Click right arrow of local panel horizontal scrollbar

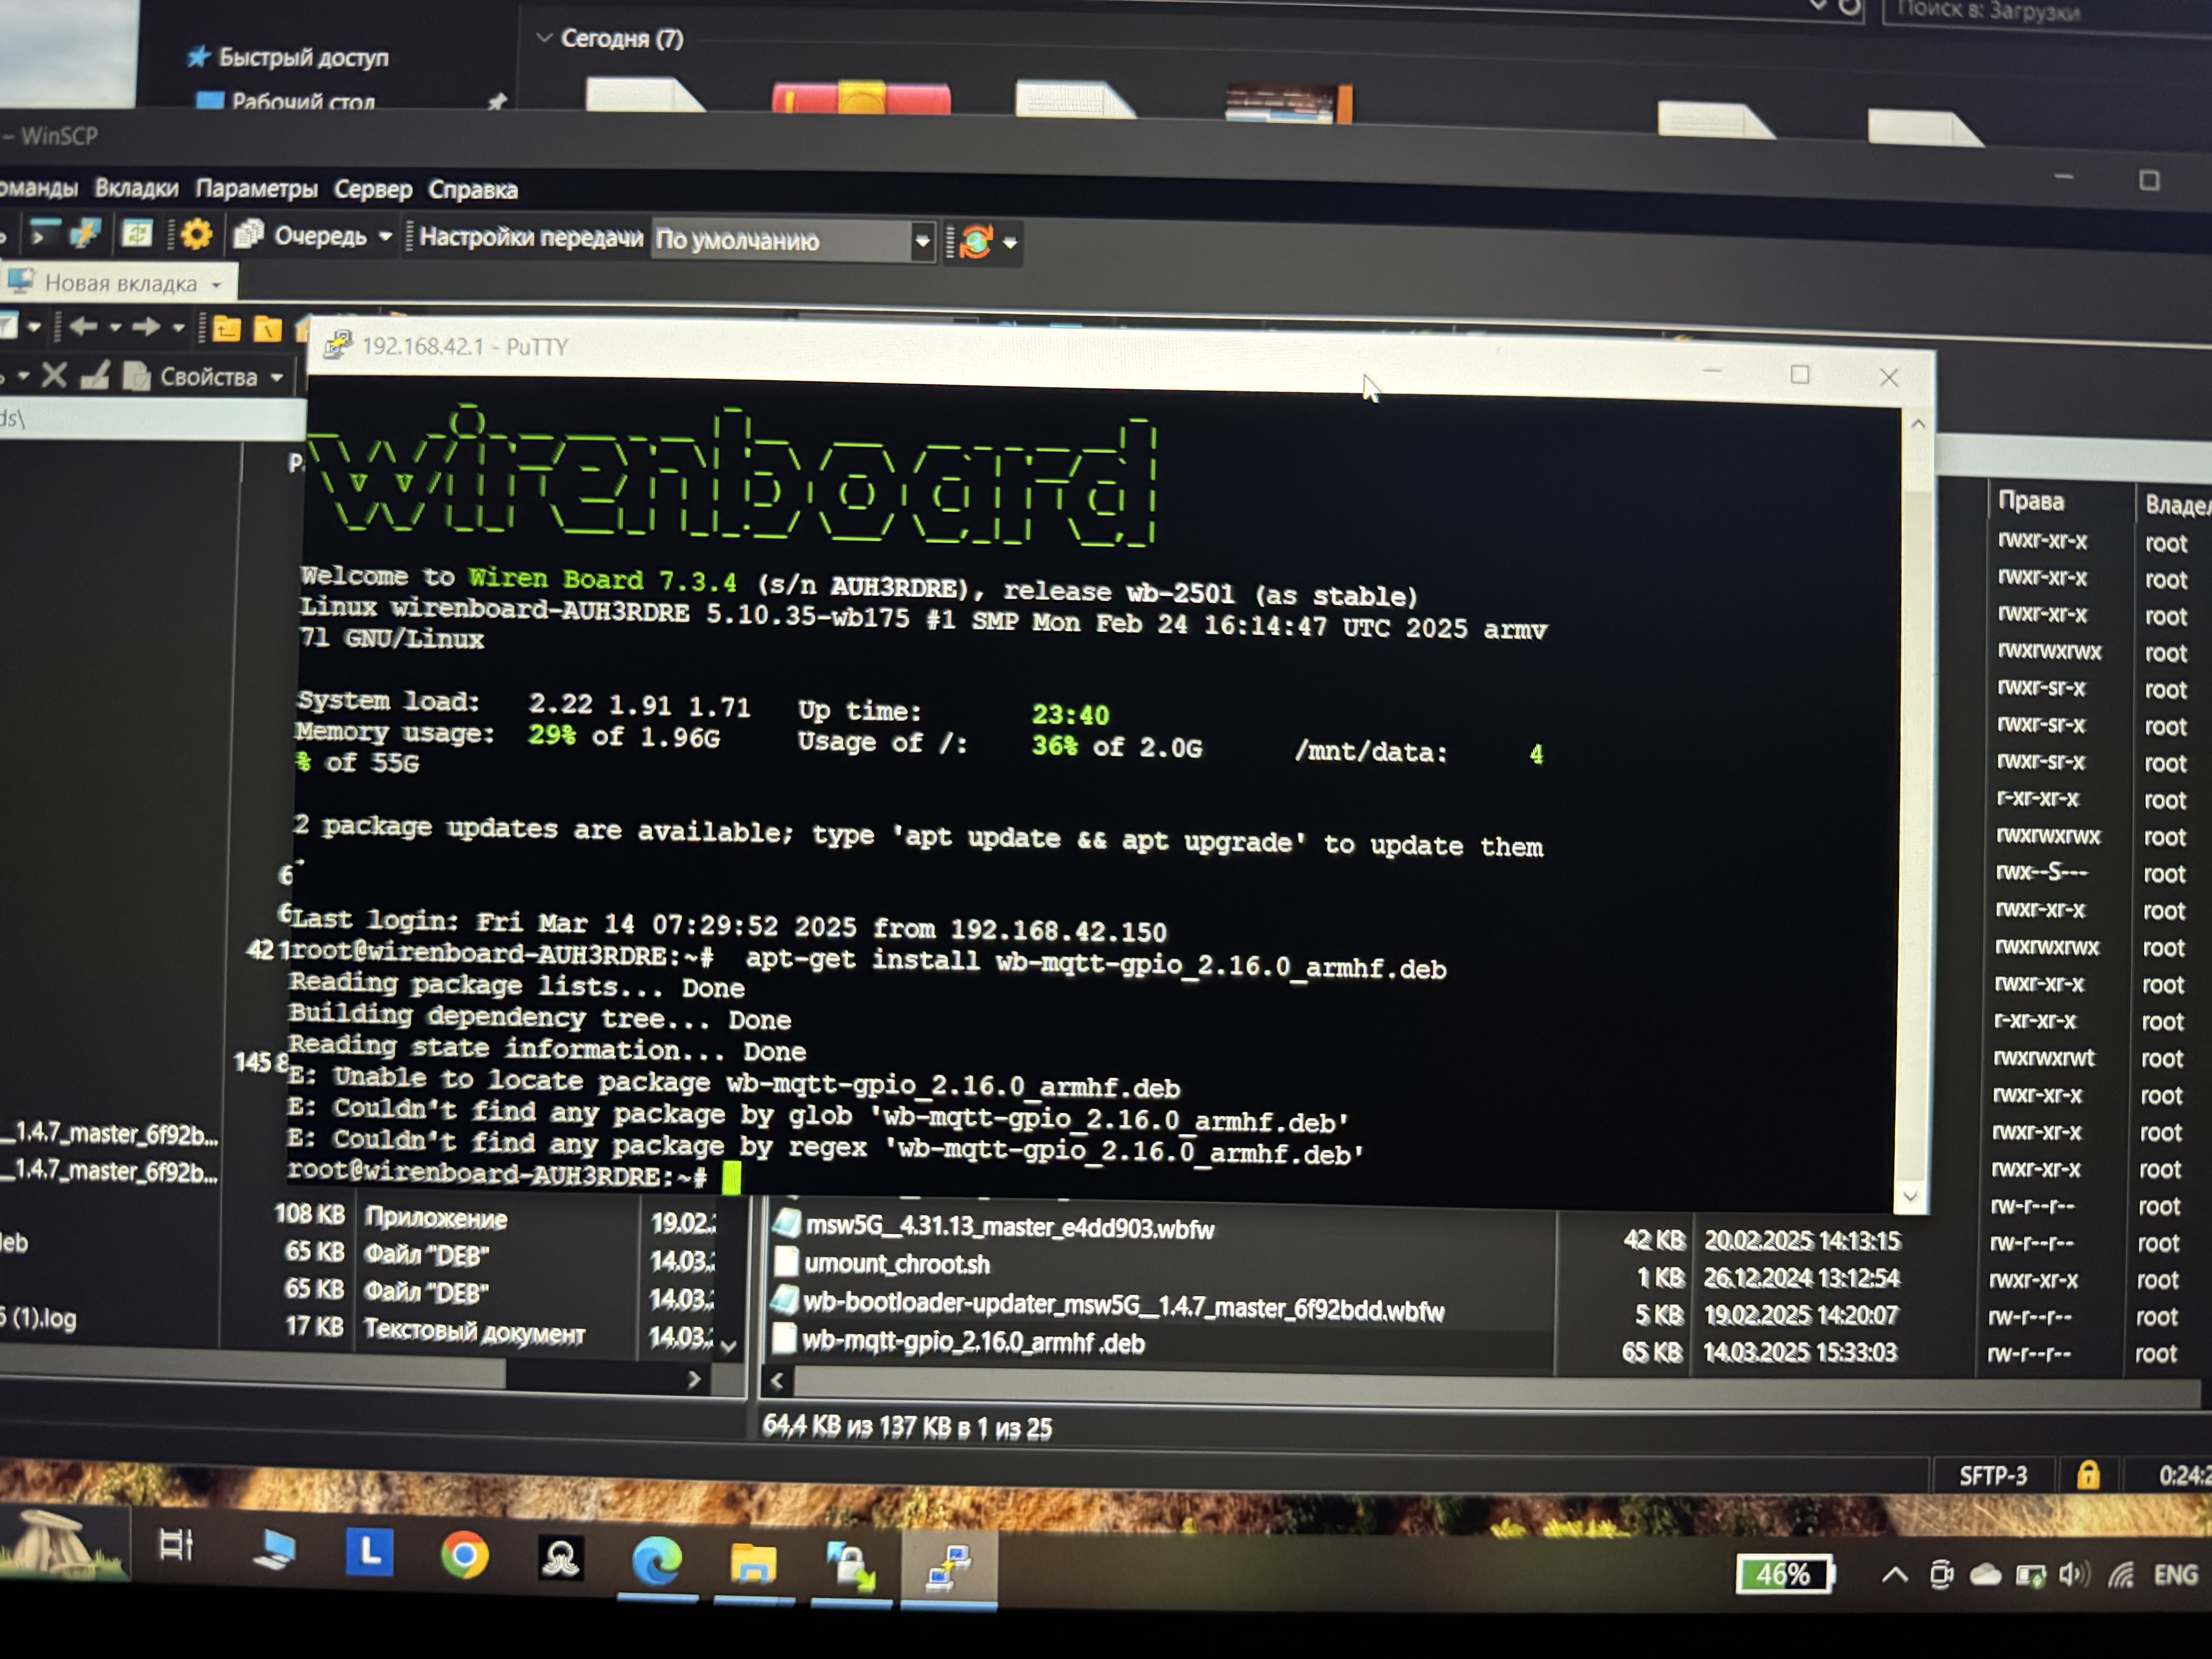(x=694, y=1380)
